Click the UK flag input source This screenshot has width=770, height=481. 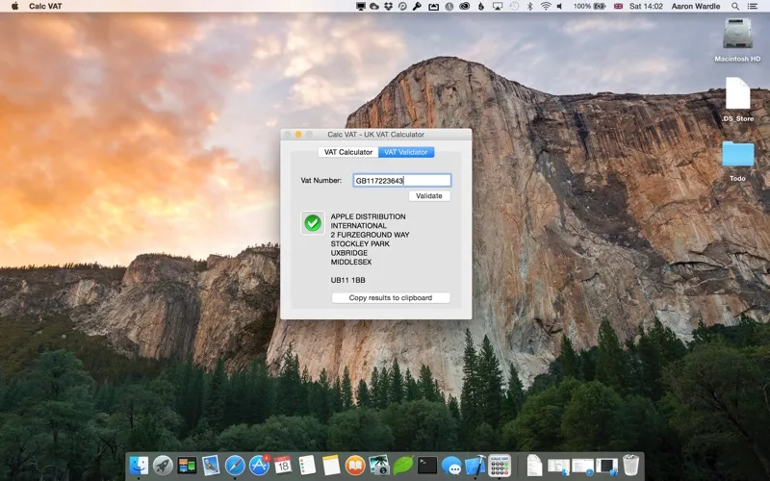(618, 7)
